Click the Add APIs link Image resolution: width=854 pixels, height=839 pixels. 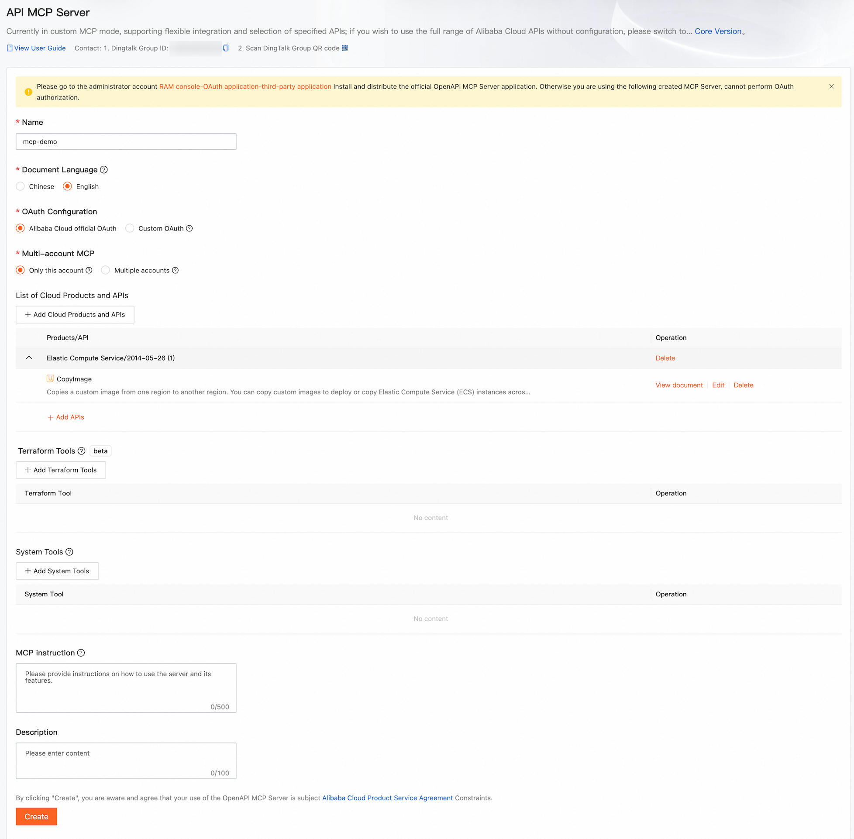click(65, 417)
